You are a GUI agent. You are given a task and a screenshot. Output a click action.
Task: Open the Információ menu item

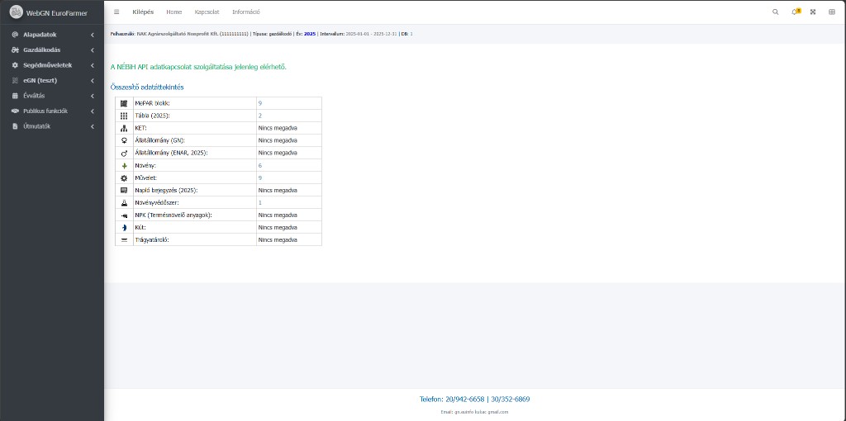pos(246,12)
